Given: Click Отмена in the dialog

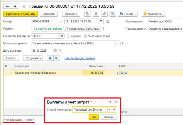Looking at the screenshot, I should coord(109,117).
